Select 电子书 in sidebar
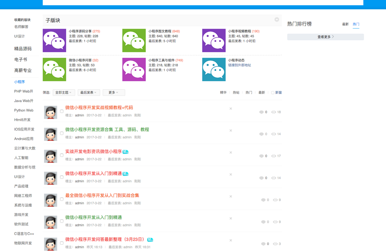The height and width of the screenshot is (251, 386). click(21, 59)
